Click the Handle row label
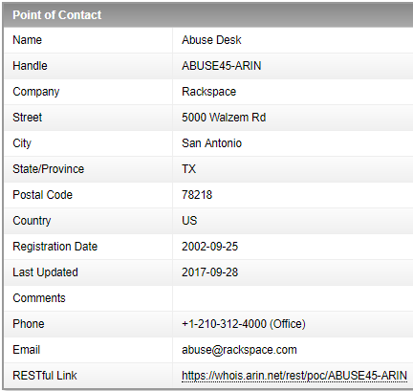413x391 pixels. click(x=30, y=66)
